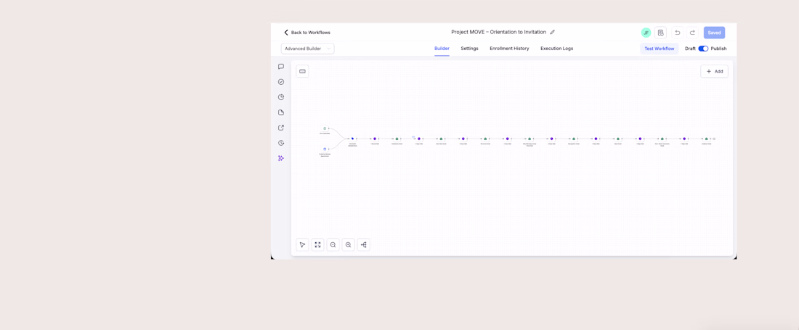Select the pointer tool in canvas toolbar

tap(302, 244)
